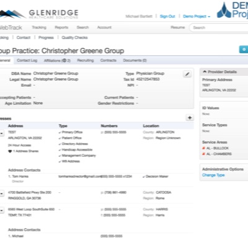Open the Demo Project dropdown menu

click(197, 16)
